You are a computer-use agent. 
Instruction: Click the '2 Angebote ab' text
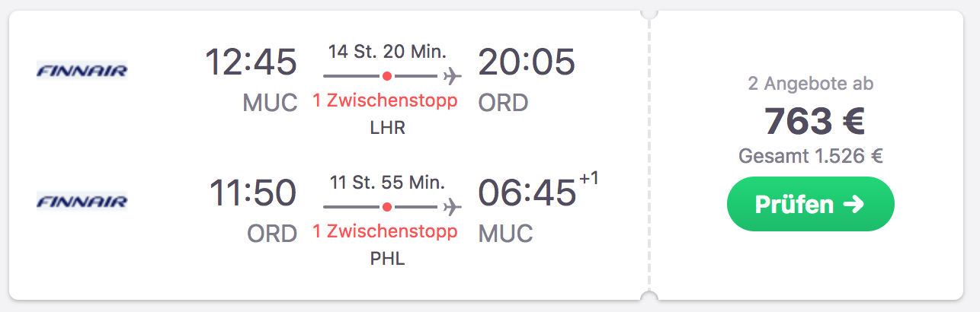pos(811,84)
